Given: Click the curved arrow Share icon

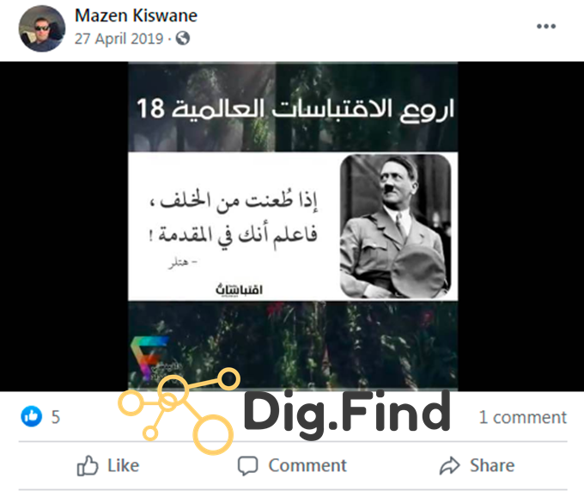Looking at the screenshot, I should point(450,466).
